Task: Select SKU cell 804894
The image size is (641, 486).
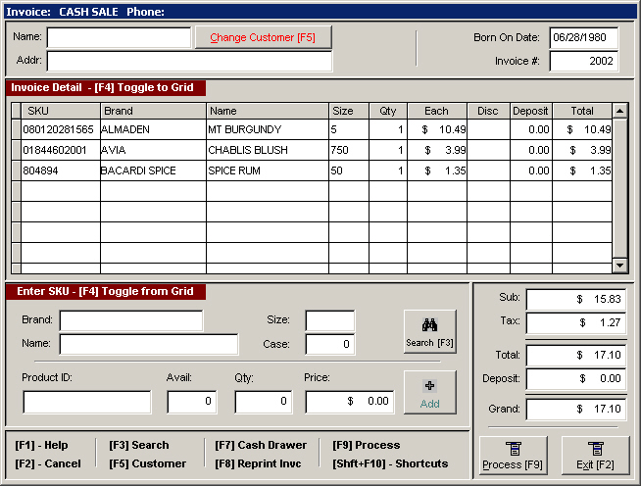Action: [61, 170]
